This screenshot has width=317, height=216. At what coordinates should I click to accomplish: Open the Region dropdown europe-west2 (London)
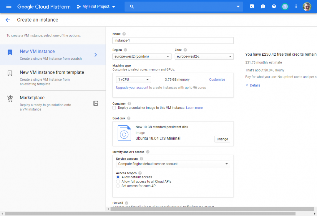tap(142, 56)
